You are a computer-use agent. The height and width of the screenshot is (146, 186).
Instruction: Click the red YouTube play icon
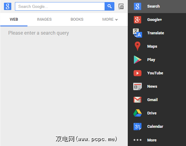pos(138,73)
